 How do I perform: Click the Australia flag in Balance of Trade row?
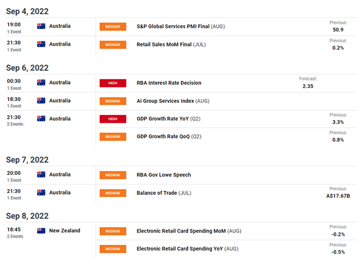tap(41, 193)
